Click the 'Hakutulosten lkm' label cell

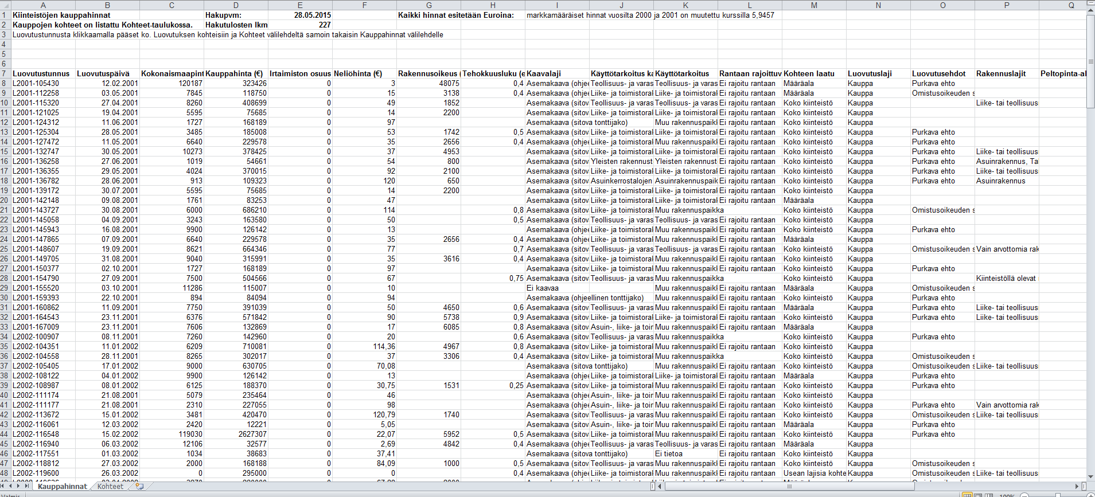236,25
